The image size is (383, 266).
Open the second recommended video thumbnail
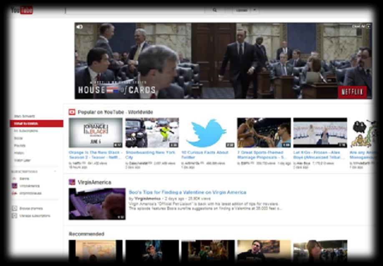coord(152,251)
